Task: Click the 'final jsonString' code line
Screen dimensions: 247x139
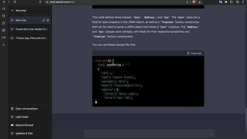Action: click(x=113, y=65)
